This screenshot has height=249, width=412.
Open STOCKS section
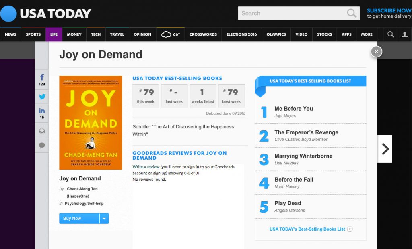pyautogui.click(x=325, y=34)
